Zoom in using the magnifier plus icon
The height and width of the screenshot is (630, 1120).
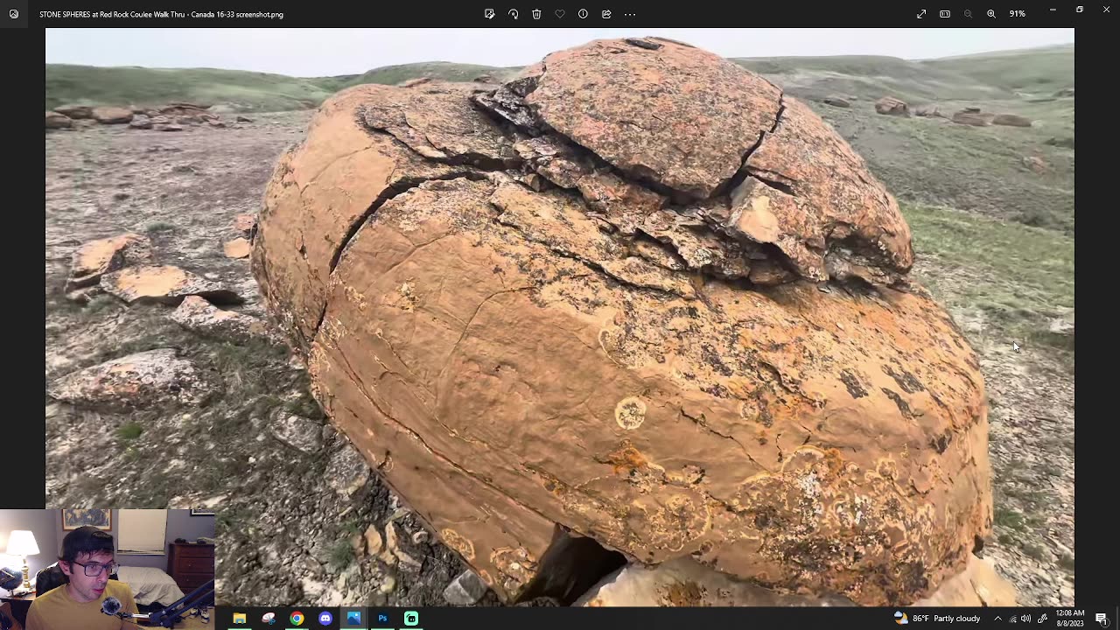[x=991, y=14]
